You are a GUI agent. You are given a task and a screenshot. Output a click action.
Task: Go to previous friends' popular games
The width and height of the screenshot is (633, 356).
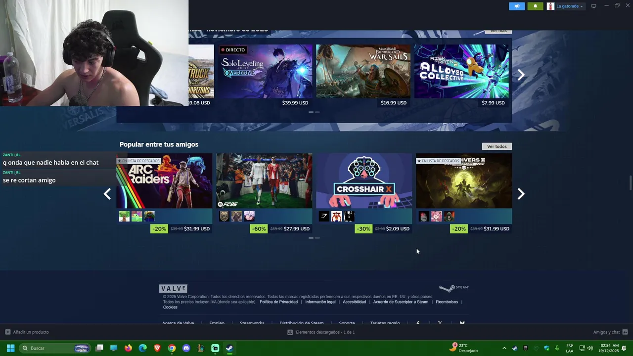click(107, 194)
